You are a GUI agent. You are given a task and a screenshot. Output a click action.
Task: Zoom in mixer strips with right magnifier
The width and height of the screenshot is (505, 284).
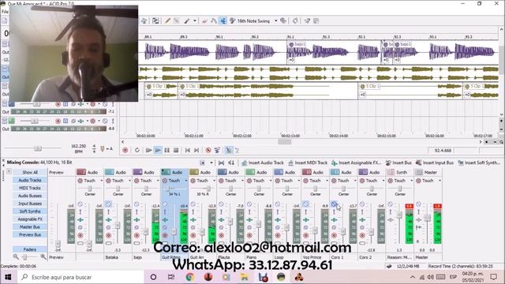pyautogui.click(x=43, y=256)
